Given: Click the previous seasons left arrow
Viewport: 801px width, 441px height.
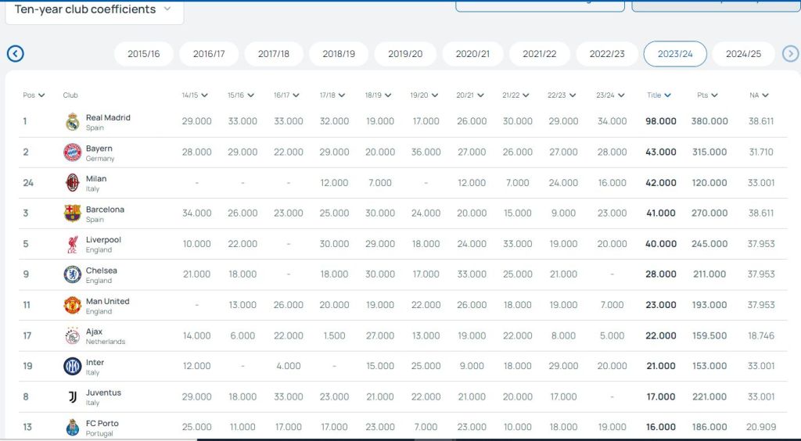Looking at the screenshot, I should [x=15, y=54].
